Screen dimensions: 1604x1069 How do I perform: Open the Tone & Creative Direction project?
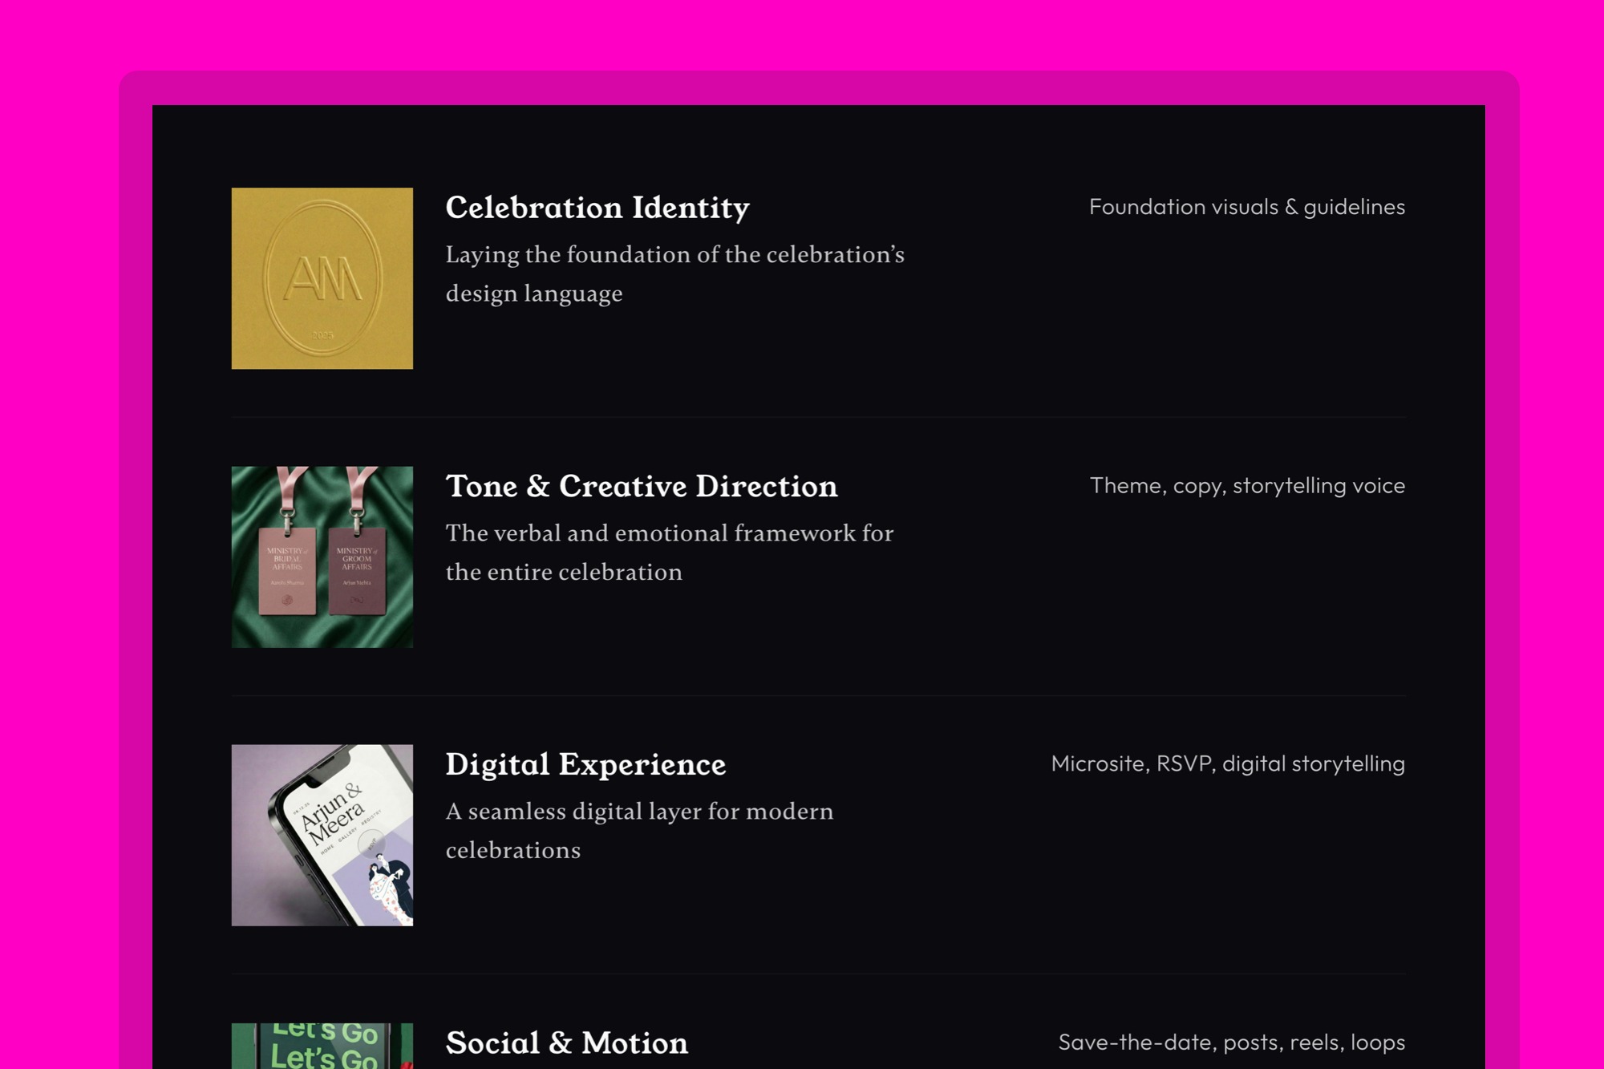(642, 486)
